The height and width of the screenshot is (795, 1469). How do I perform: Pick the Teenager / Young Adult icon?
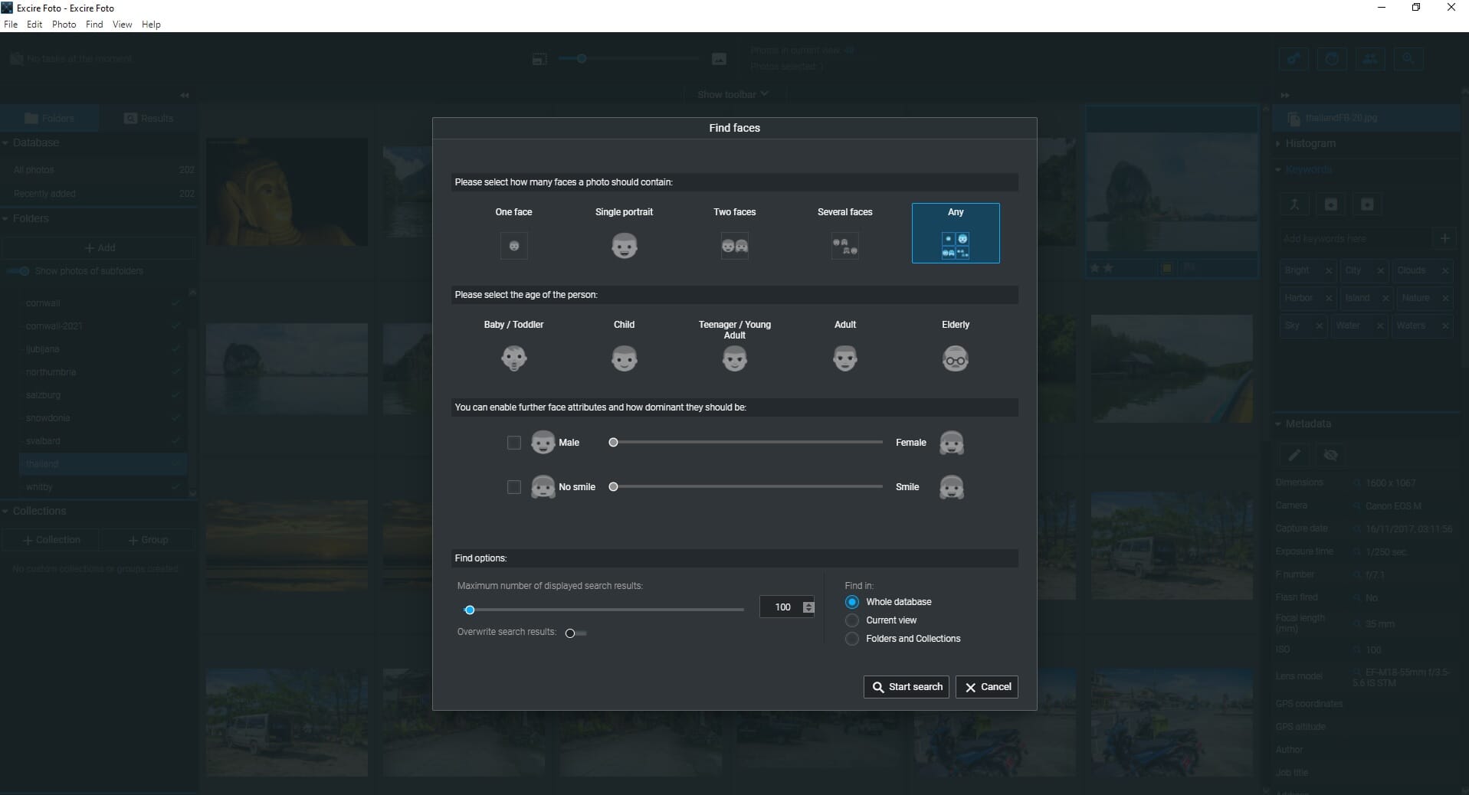(734, 358)
